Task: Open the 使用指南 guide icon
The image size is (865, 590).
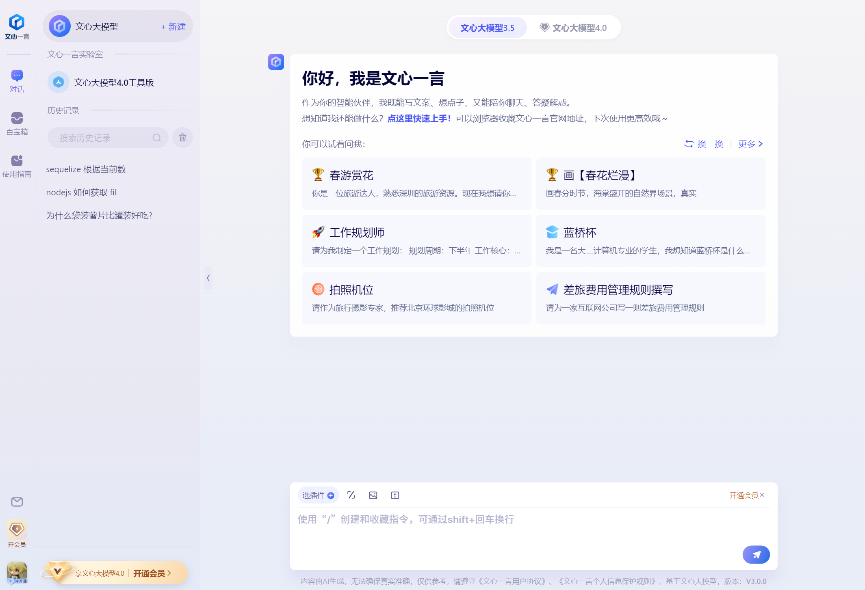Action: pyautogui.click(x=17, y=160)
